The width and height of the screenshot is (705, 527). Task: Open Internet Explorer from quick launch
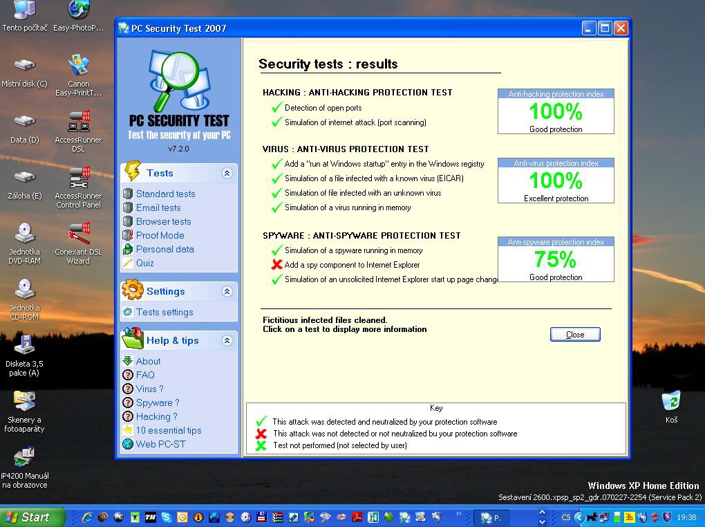[x=87, y=517]
